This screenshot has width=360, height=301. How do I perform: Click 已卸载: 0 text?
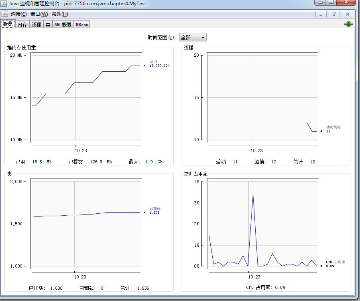(92, 288)
